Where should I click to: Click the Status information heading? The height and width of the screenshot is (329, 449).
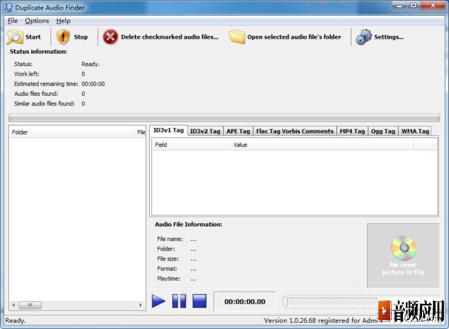(x=38, y=52)
